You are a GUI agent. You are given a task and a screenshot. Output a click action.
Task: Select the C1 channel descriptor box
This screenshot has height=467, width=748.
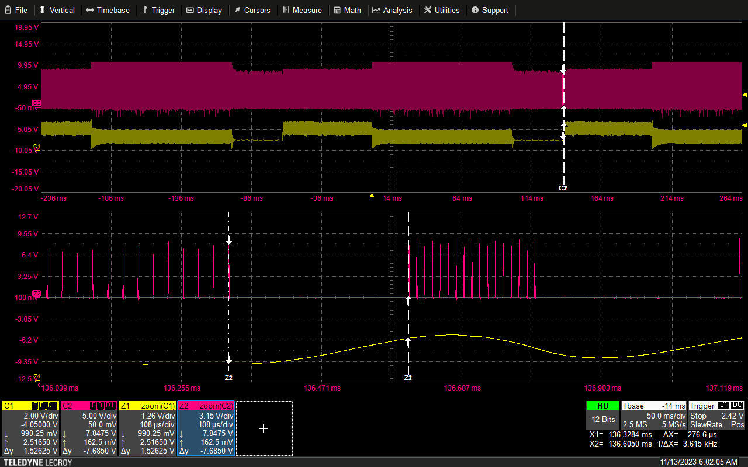30,428
